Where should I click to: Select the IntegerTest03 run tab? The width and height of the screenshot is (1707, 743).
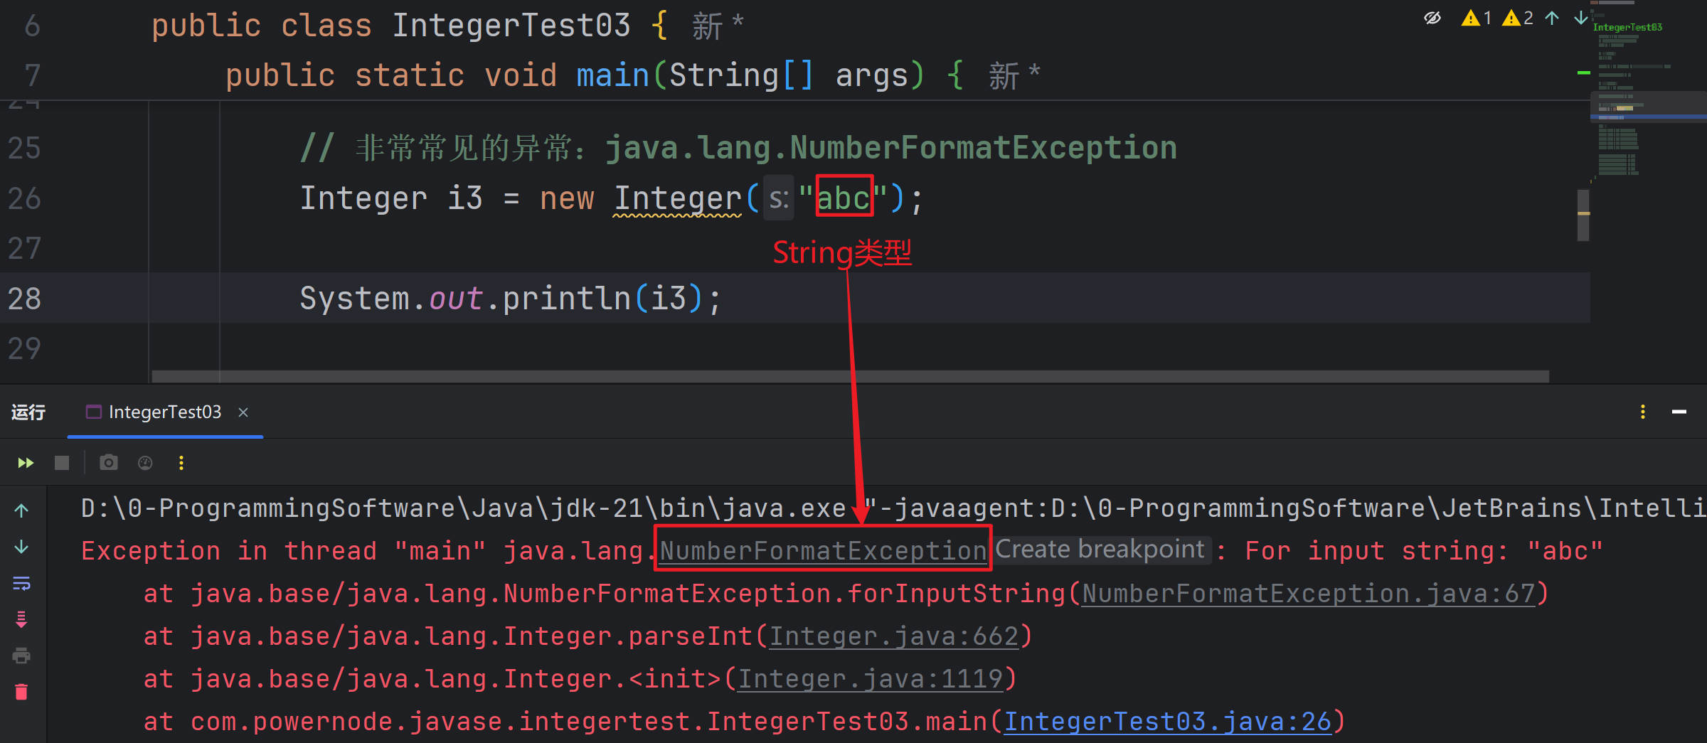164,412
